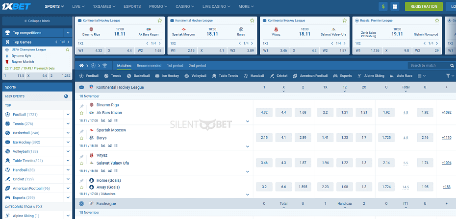Image resolution: width=456 pixels, height=219 pixels.
Task: Select Table Tennis in the sport filter bar
Action: 225,76
